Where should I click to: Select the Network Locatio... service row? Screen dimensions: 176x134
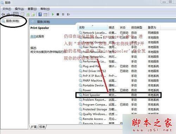pyautogui.click(x=119, y=33)
